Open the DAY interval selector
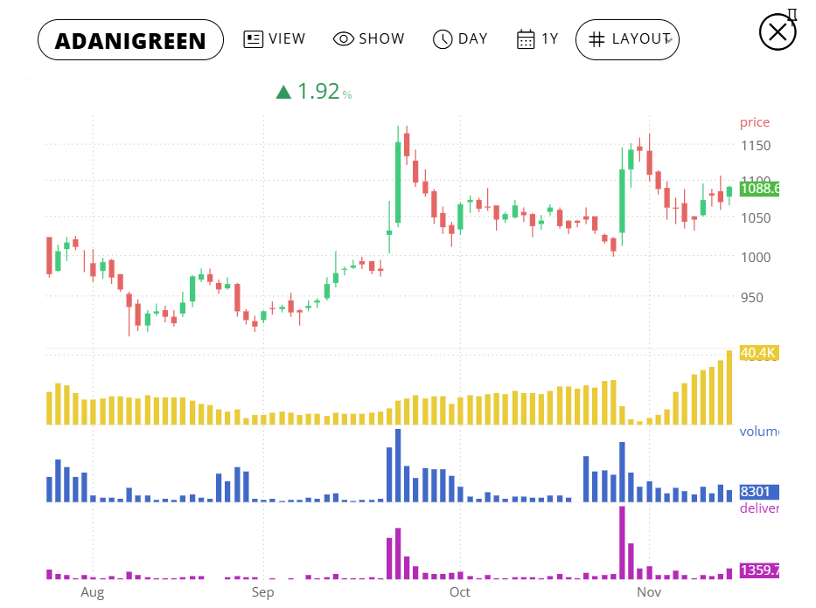This screenshot has width=816, height=608. pyautogui.click(x=460, y=38)
